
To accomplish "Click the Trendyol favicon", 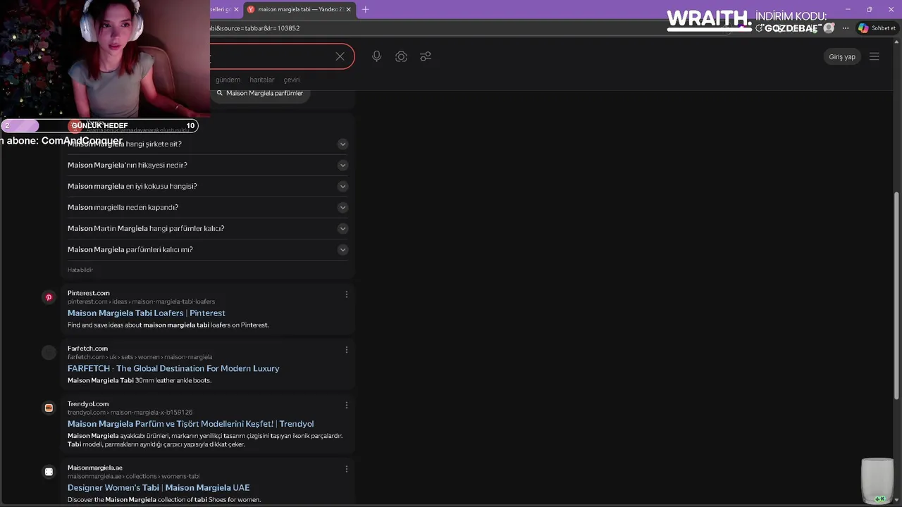I will point(49,408).
